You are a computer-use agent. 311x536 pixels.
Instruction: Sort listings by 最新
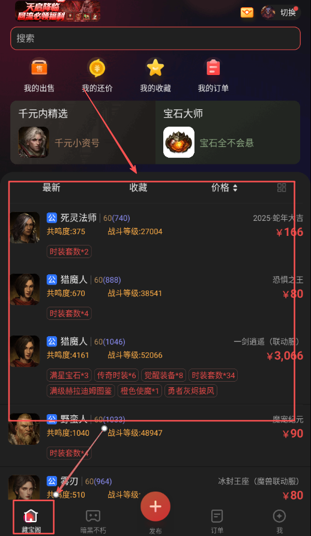click(51, 187)
